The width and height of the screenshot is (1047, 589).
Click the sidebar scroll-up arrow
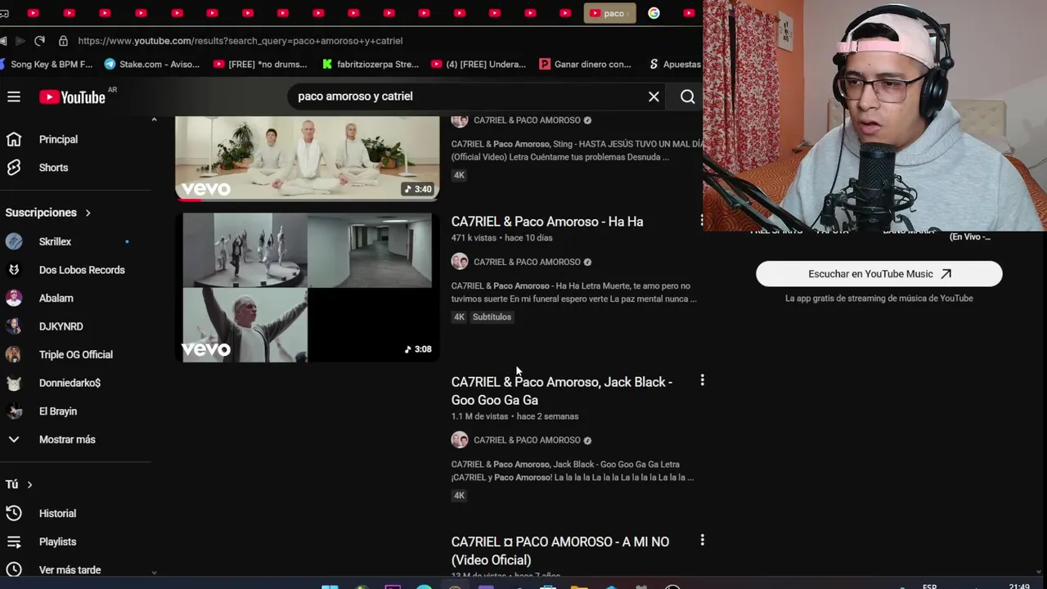pyautogui.click(x=154, y=120)
